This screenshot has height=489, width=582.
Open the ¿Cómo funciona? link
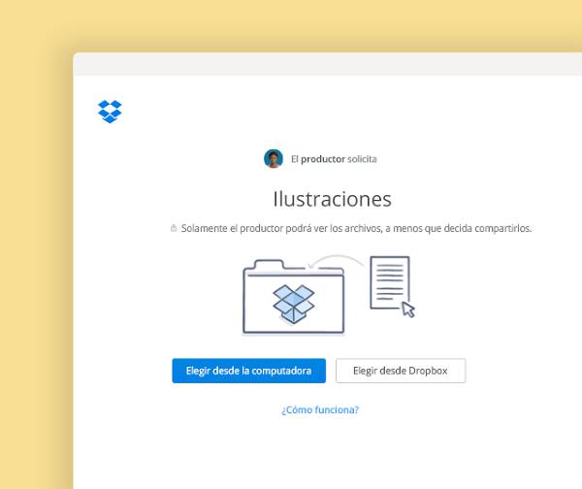[320, 409]
